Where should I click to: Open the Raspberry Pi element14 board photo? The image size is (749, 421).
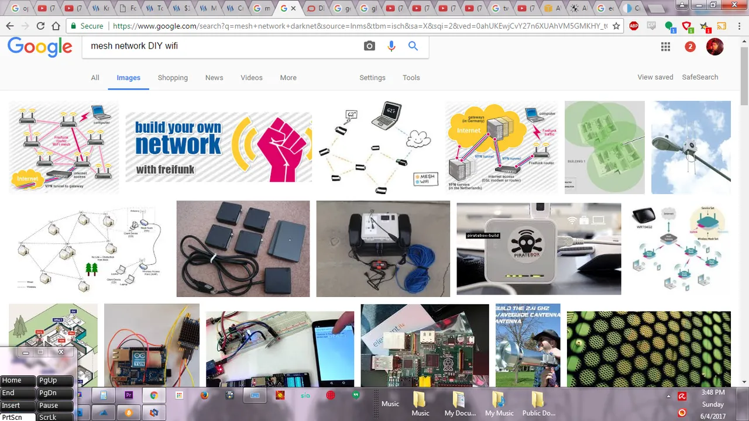coord(425,345)
